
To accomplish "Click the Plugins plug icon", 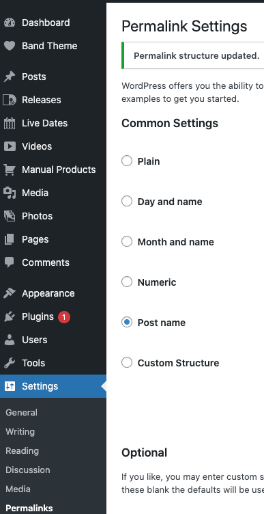I will pyautogui.click(x=10, y=316).
